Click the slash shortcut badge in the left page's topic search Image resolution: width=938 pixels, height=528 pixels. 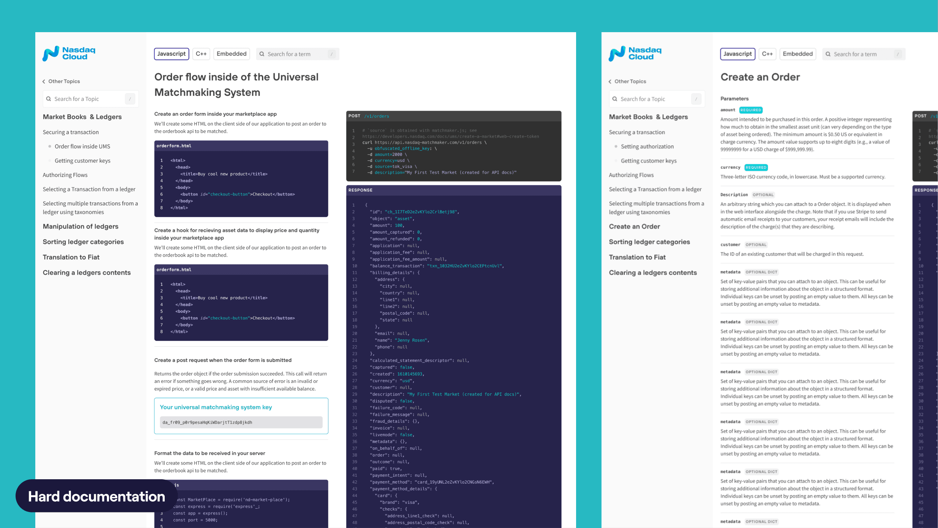click(130, 99)
